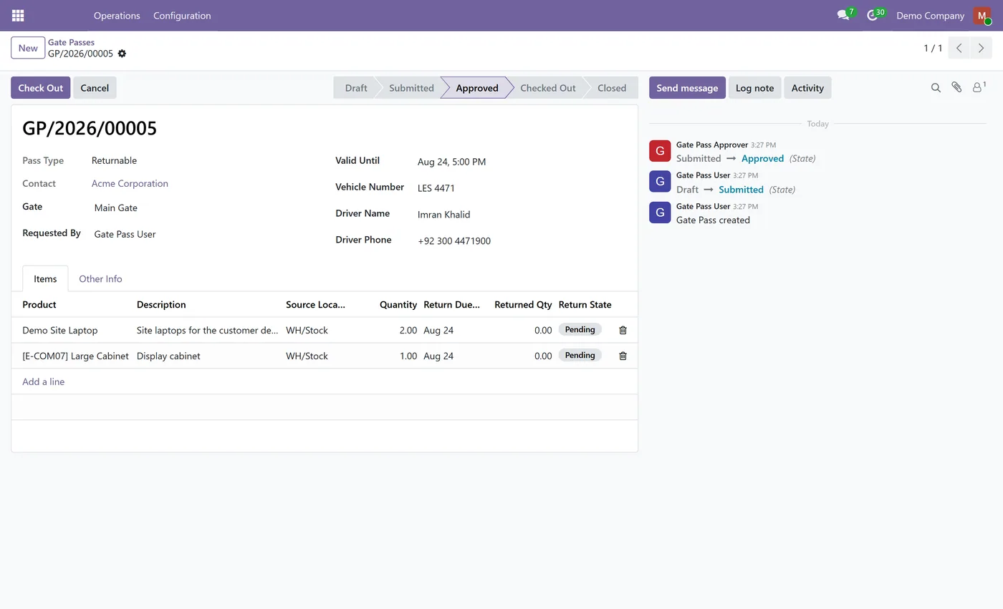The height and width of the screenshot is (609, 1003).
Task: Sort by Product column header
Action: coord(39,304)
